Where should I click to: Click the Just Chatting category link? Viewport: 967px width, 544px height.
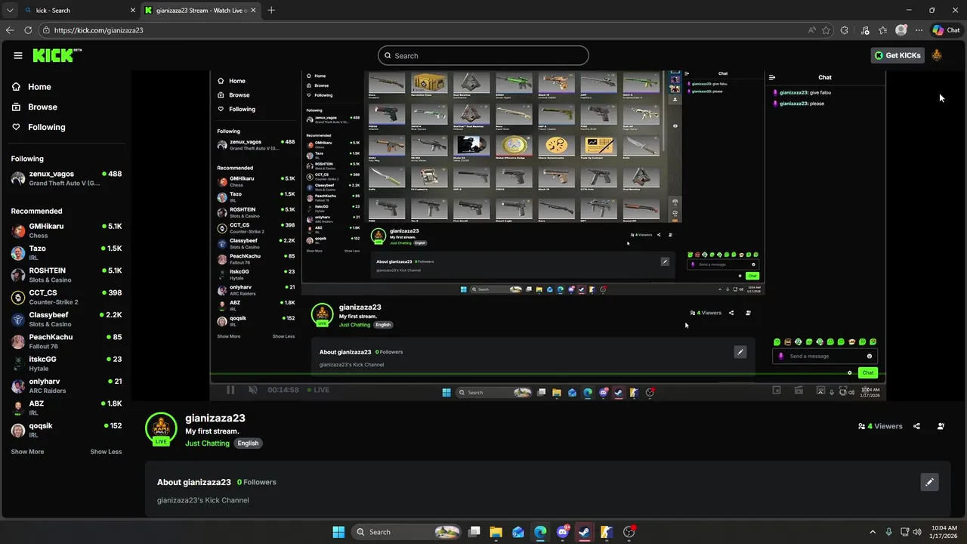pyautogui.click(x=207, y=444)
